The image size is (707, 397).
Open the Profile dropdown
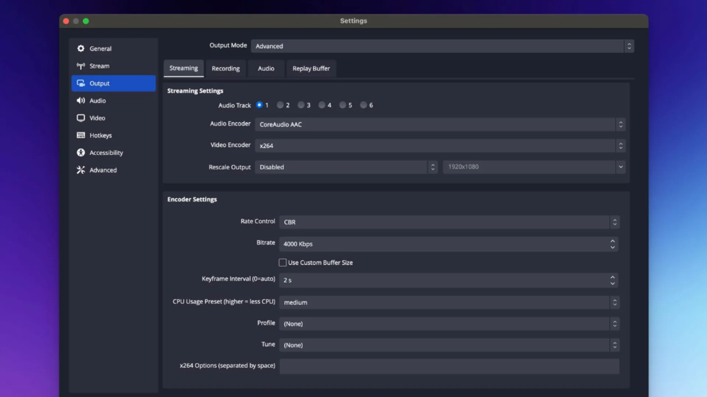coord(449,323)
